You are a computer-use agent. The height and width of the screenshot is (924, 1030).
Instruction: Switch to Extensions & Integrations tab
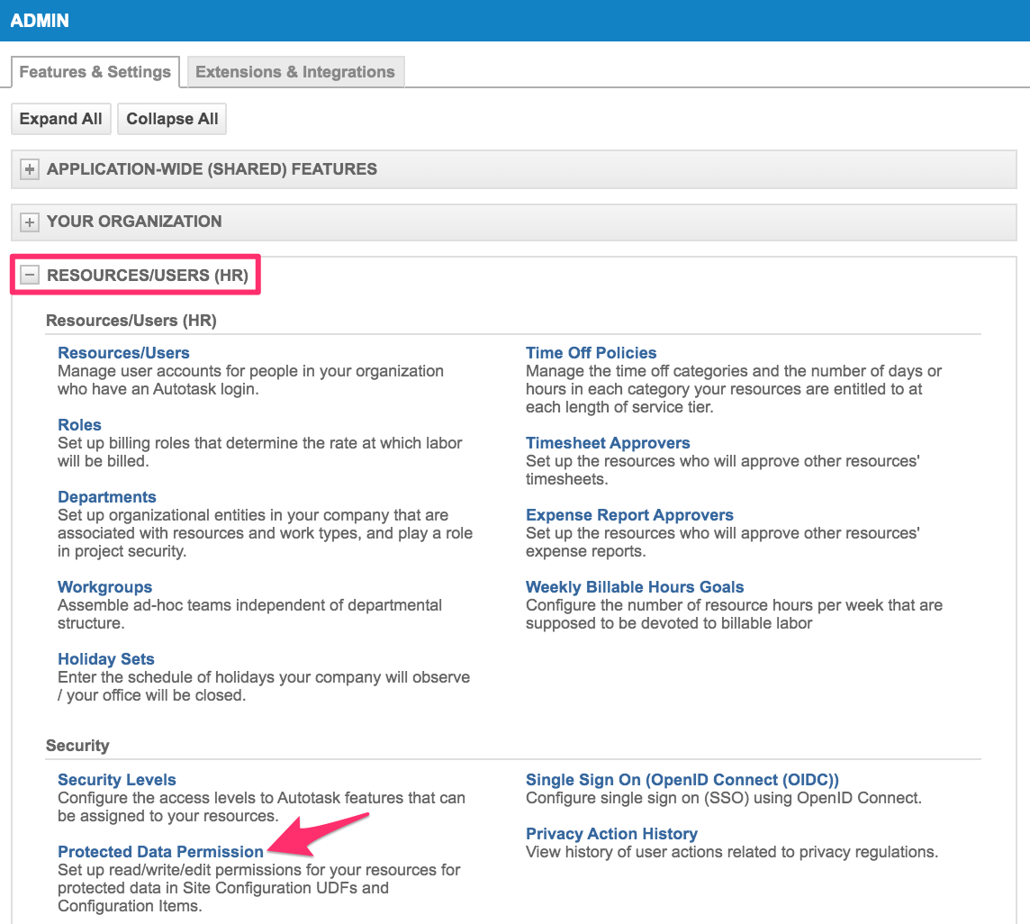tap(295, 72)
